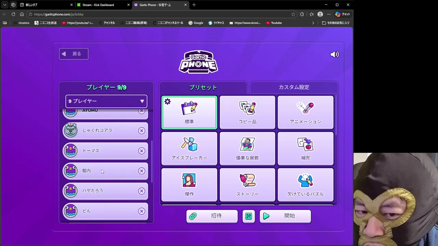Select the 標準 preset card
The image size is (438, 246).
pos(189,112)
